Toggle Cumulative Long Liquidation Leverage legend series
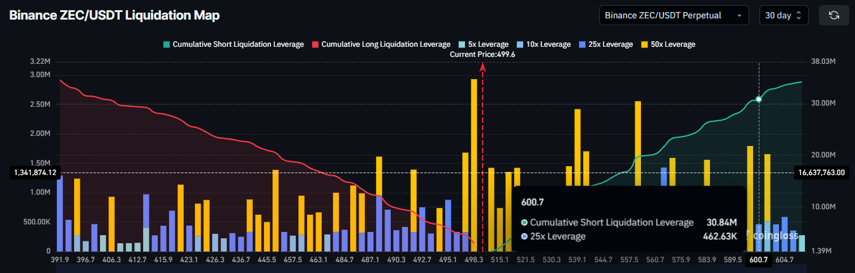The height and width of the screenshot is (273, 855). coord(381,44)
